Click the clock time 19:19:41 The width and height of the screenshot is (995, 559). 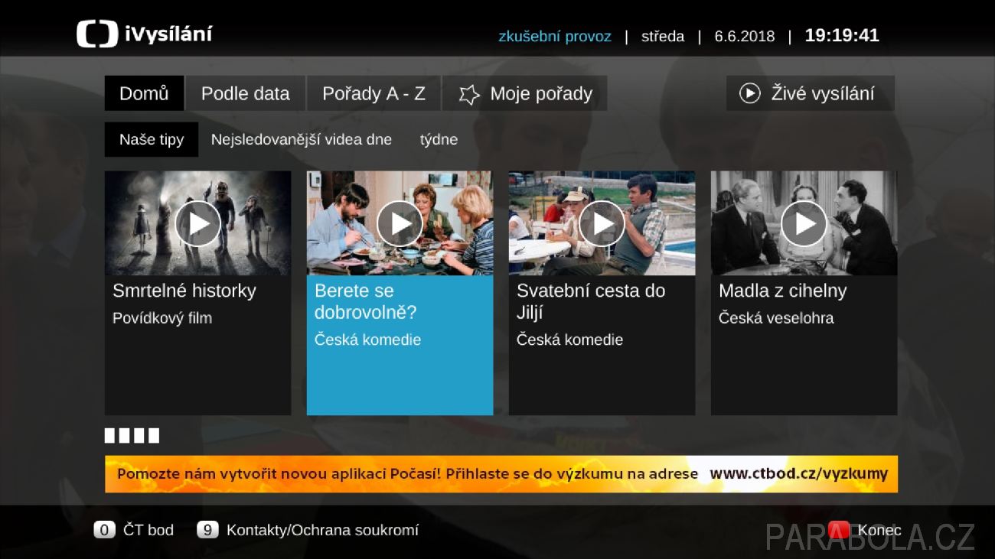tap(842, 35)
